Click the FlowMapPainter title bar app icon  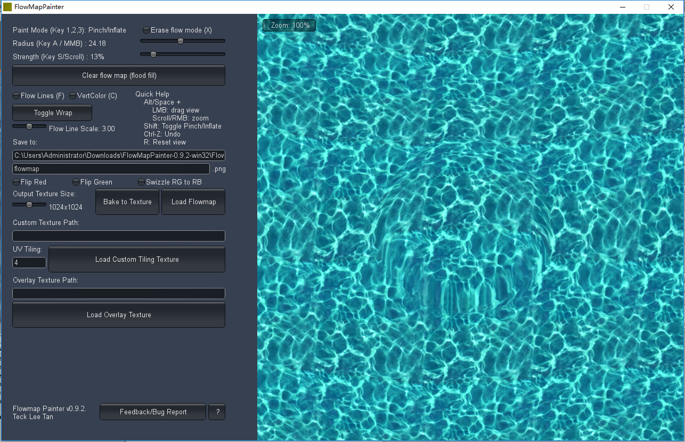pos(7,7)
